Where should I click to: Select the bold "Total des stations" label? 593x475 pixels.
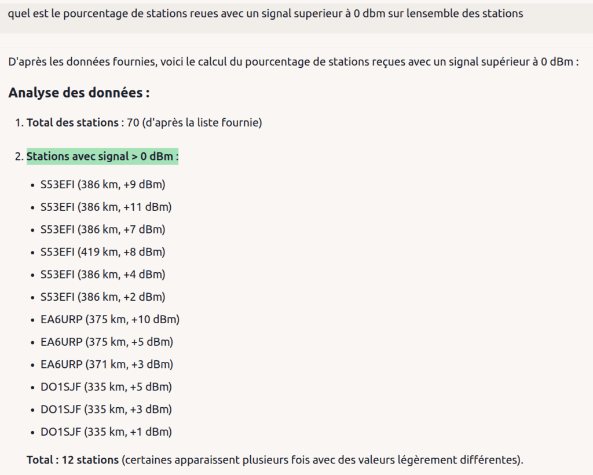click(72, 123)
